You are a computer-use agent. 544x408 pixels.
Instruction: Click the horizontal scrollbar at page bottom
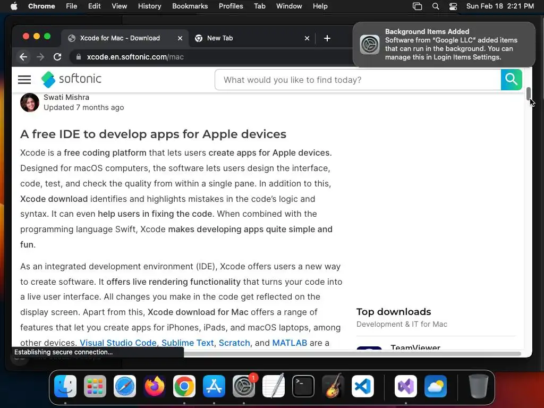(352, 353)
